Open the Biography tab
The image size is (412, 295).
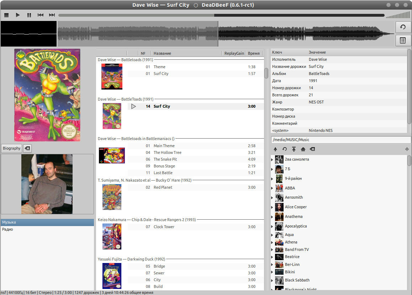pyautogui.click(x=11, y=148)
